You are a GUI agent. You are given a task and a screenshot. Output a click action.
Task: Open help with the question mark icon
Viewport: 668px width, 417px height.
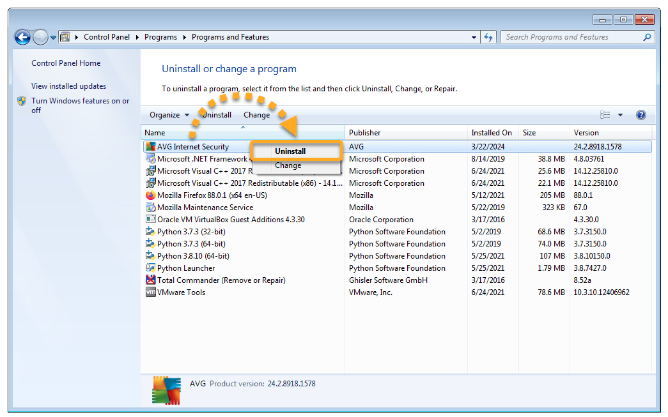(x=641, y=115)
